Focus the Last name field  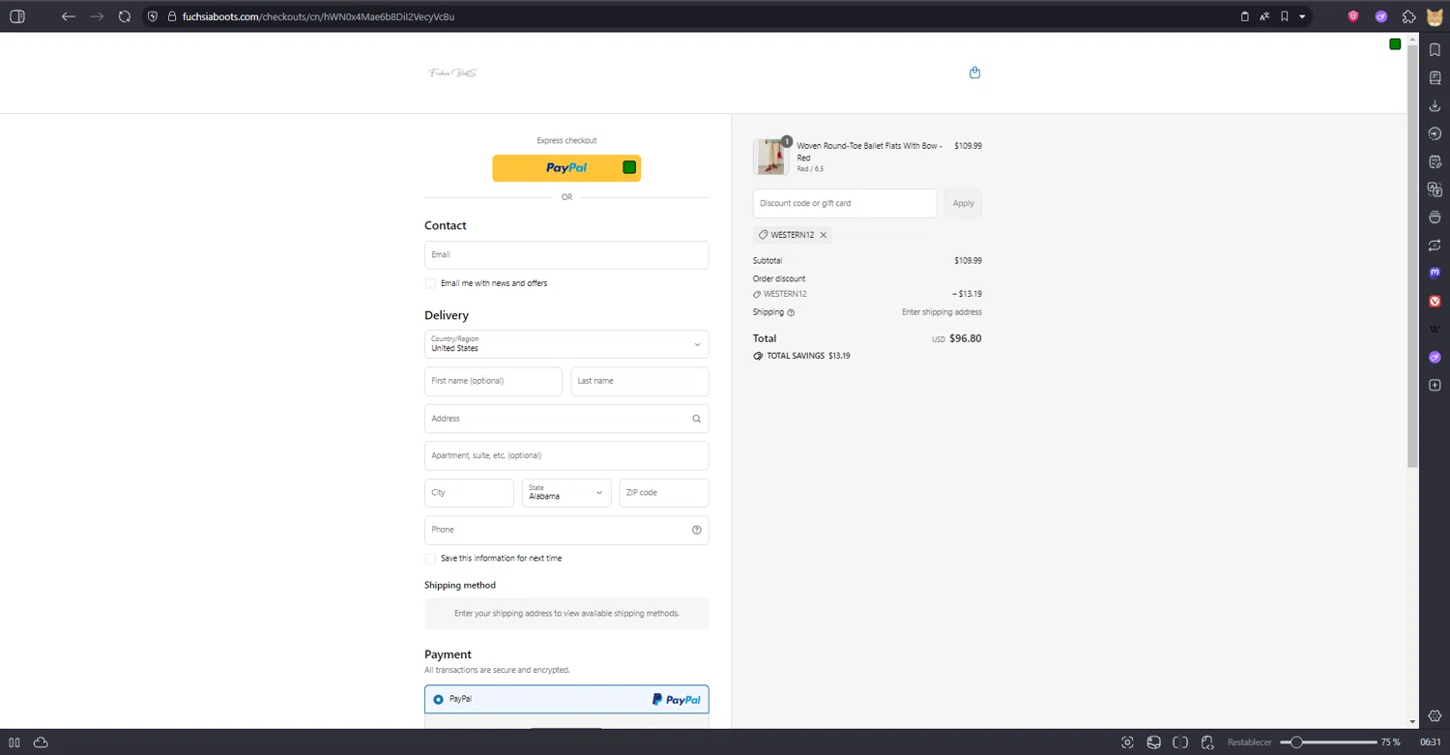pos(640,381)
